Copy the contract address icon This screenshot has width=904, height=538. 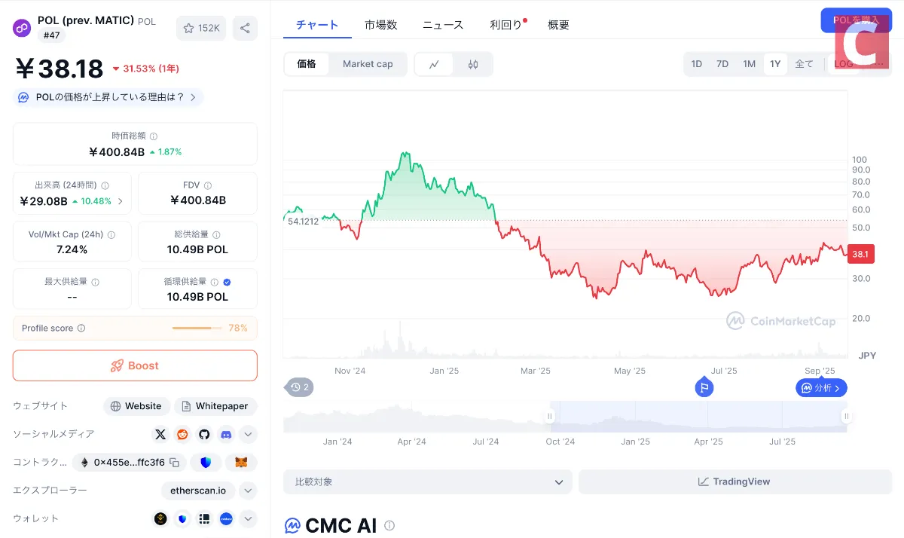[x=174, y=463]
